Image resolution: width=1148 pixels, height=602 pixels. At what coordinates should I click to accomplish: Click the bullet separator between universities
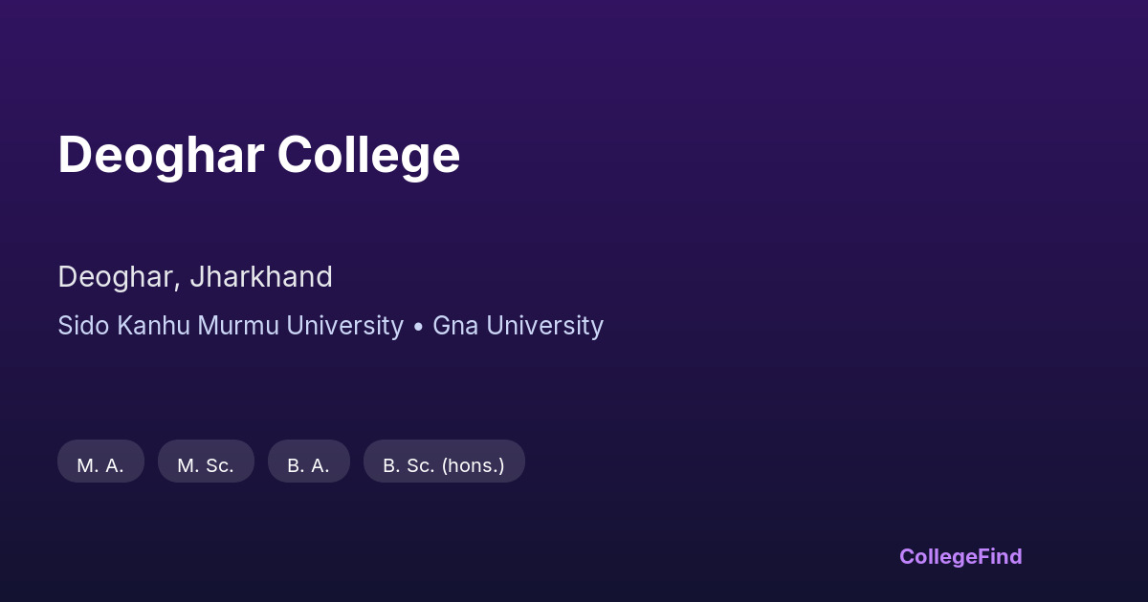pyautogui.click(x=418, y=327)
